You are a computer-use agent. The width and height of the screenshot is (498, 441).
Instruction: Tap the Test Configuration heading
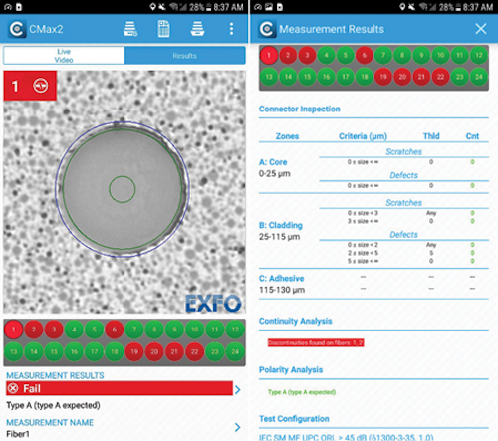294,419
